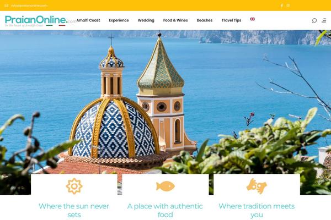
Task: Click the orange hands tradition icon
Action: 257,186
